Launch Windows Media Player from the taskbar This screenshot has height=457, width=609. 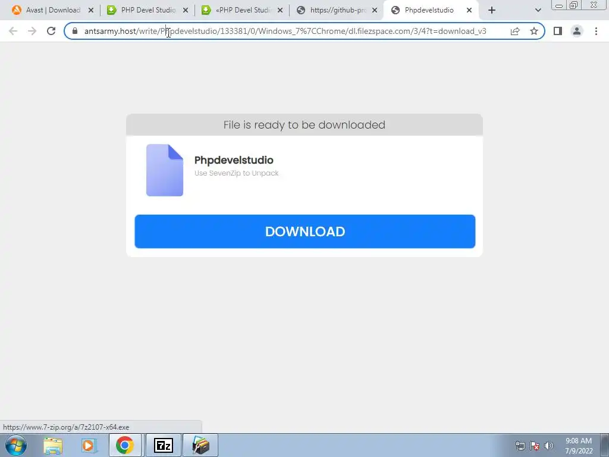pyautogui.click(x=89, y=446)
